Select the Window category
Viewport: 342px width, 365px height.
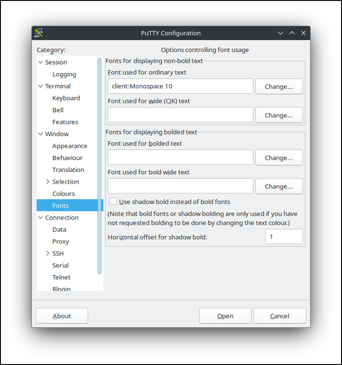point(57,134)
